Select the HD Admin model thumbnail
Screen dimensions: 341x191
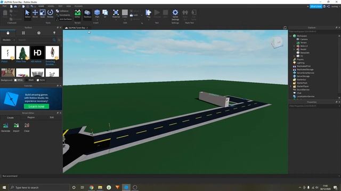click(x=37, y=53)
